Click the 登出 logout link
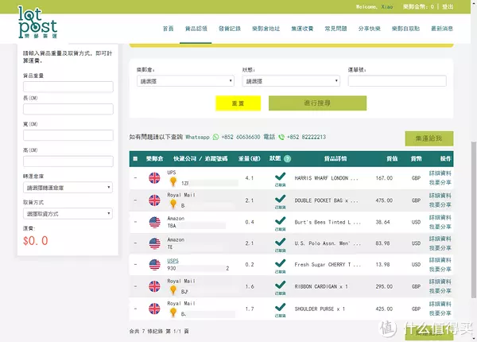The width and height of the screenshot is (477, 342). coord(448,6)
